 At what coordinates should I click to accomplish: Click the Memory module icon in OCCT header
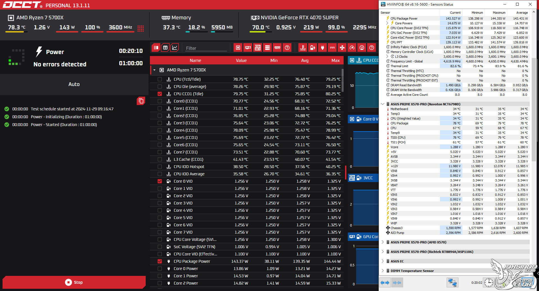[166, 18]
